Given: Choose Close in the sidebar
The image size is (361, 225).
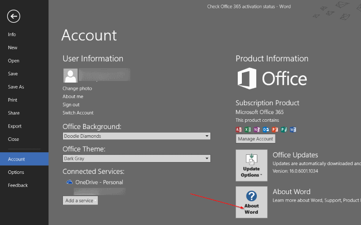Looking at the screenshot, I should pyautogui.click(x=13, y=139).
